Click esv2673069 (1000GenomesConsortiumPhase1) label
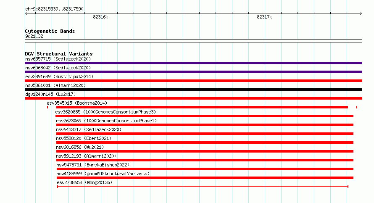 point(106,121)
